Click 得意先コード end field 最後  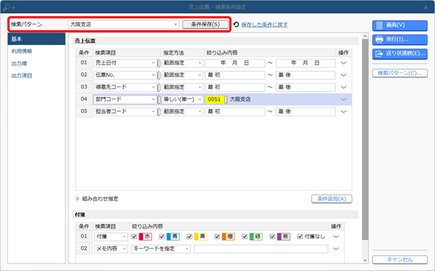point(305,88)
